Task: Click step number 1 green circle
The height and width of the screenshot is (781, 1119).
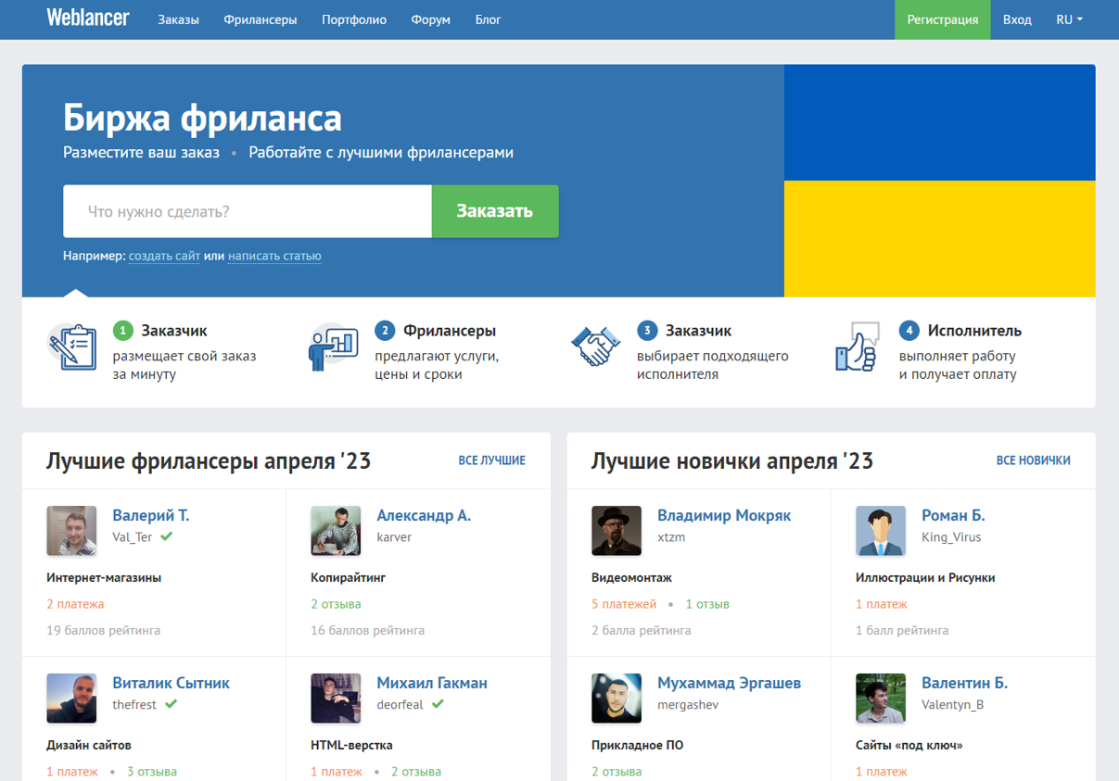Action: [x=123, y=331]
